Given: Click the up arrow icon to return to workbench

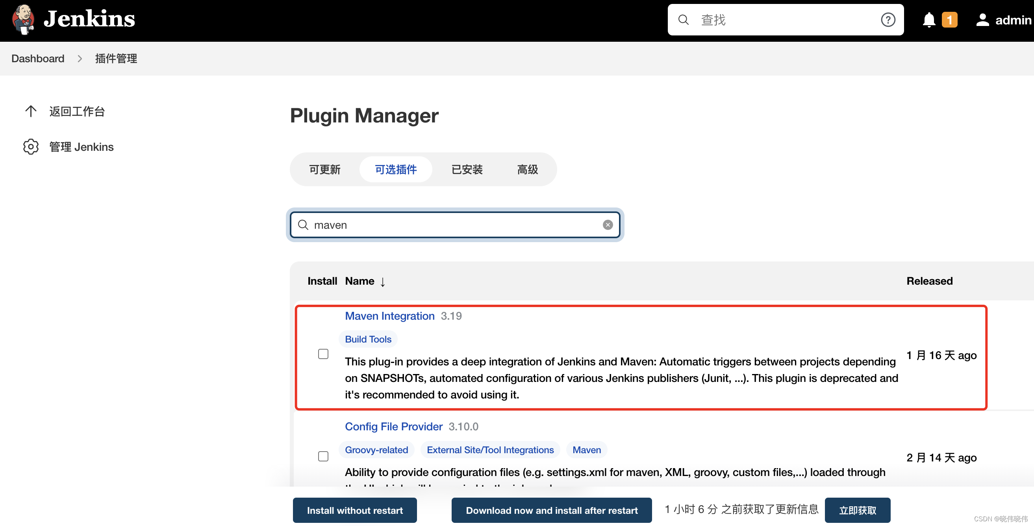Looking at the screenshot, I should coord(31,111).
